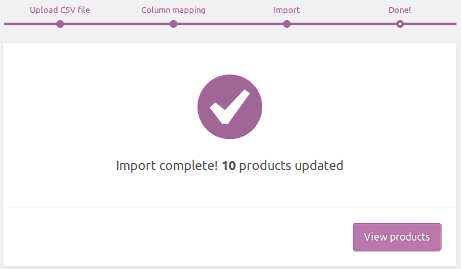The image size is (461, 269).
Task: Click the Column mapping step dot
Action: [174, 24]
